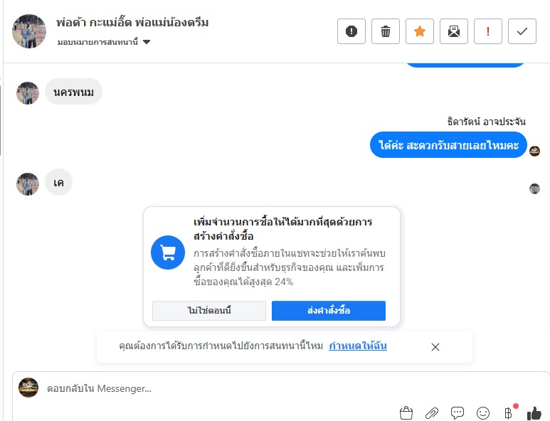Attach a file with the paperclip icon
Image resolution: width=550 pixels, height=421 pixels.
tap(432, 412)
